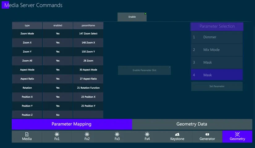This screenshot has width=255, height=148.
Task: Click the enabled column header
Action: pos(58,26)
